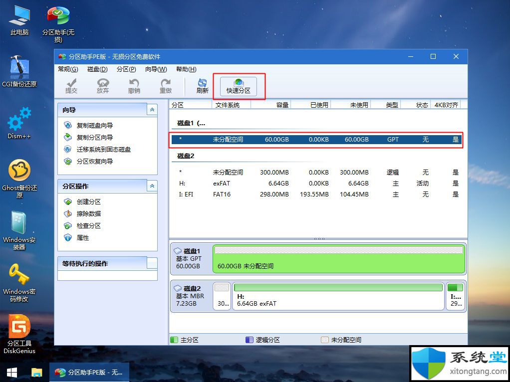
Task: Click the 主分区 green legend swatch
Action: 174,340
